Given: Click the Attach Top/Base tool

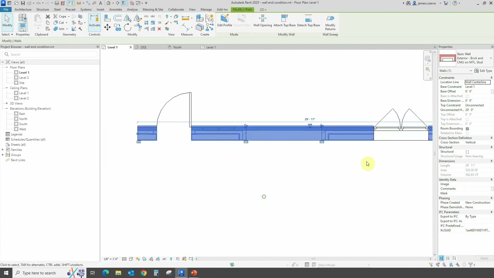Looking at the screenshot, I should coord(284,21).
